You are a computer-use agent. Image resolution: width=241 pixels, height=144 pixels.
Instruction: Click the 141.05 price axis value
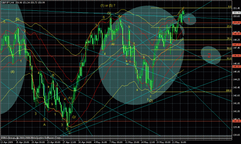[236, 111]
